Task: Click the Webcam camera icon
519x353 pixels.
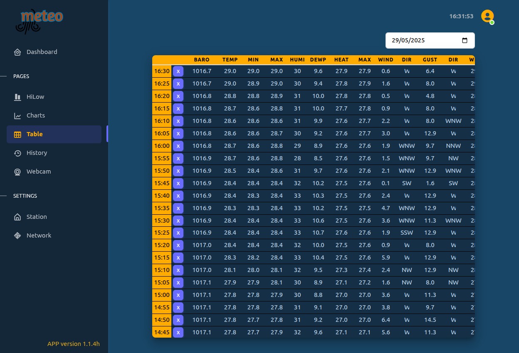Action: click(17, 172)
